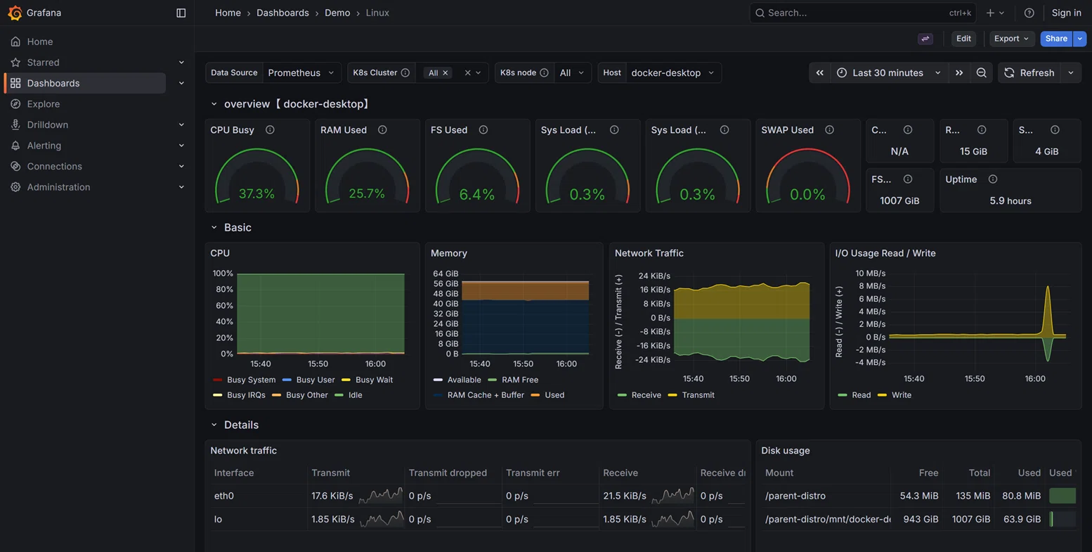Remove the All tag in K8s Cluster
Screen dimensions: 1092x552
(x=446, y=73)
